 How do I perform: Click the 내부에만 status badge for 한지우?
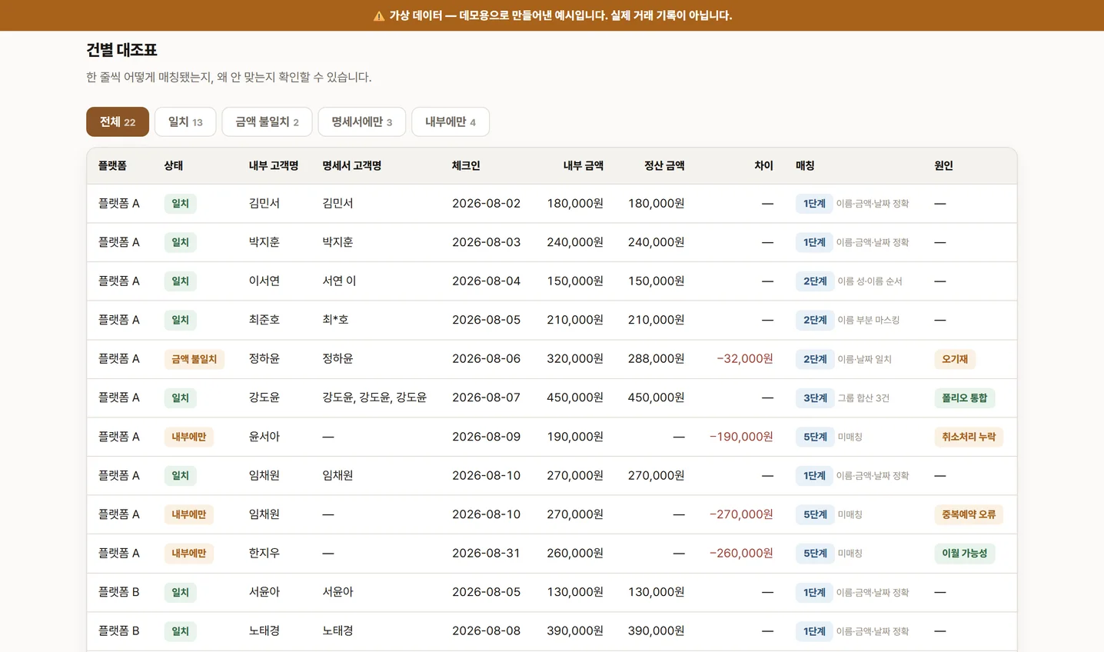click(188, 554)
